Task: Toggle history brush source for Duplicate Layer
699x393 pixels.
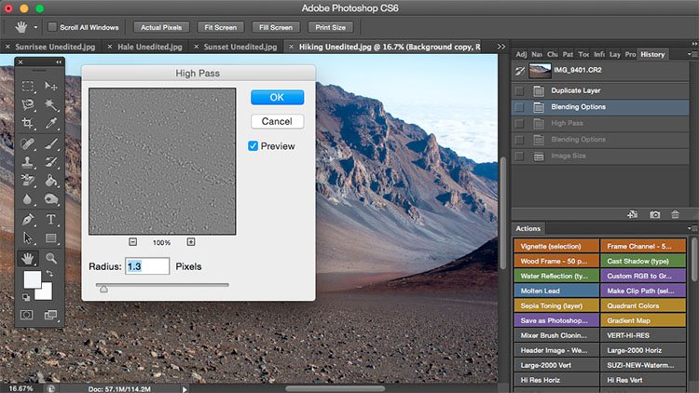Action: 519,90
